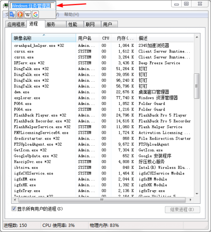Look up selection using the Wikipedia W icon
Viewport: 211px width, 232px height.
(x=28, y=14)
